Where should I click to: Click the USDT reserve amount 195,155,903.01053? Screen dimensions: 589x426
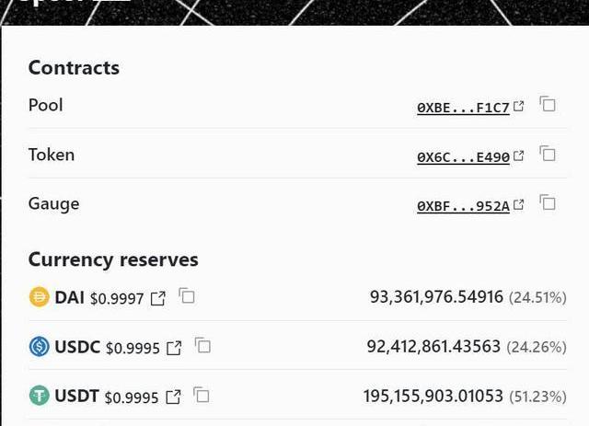pos(433,397)
